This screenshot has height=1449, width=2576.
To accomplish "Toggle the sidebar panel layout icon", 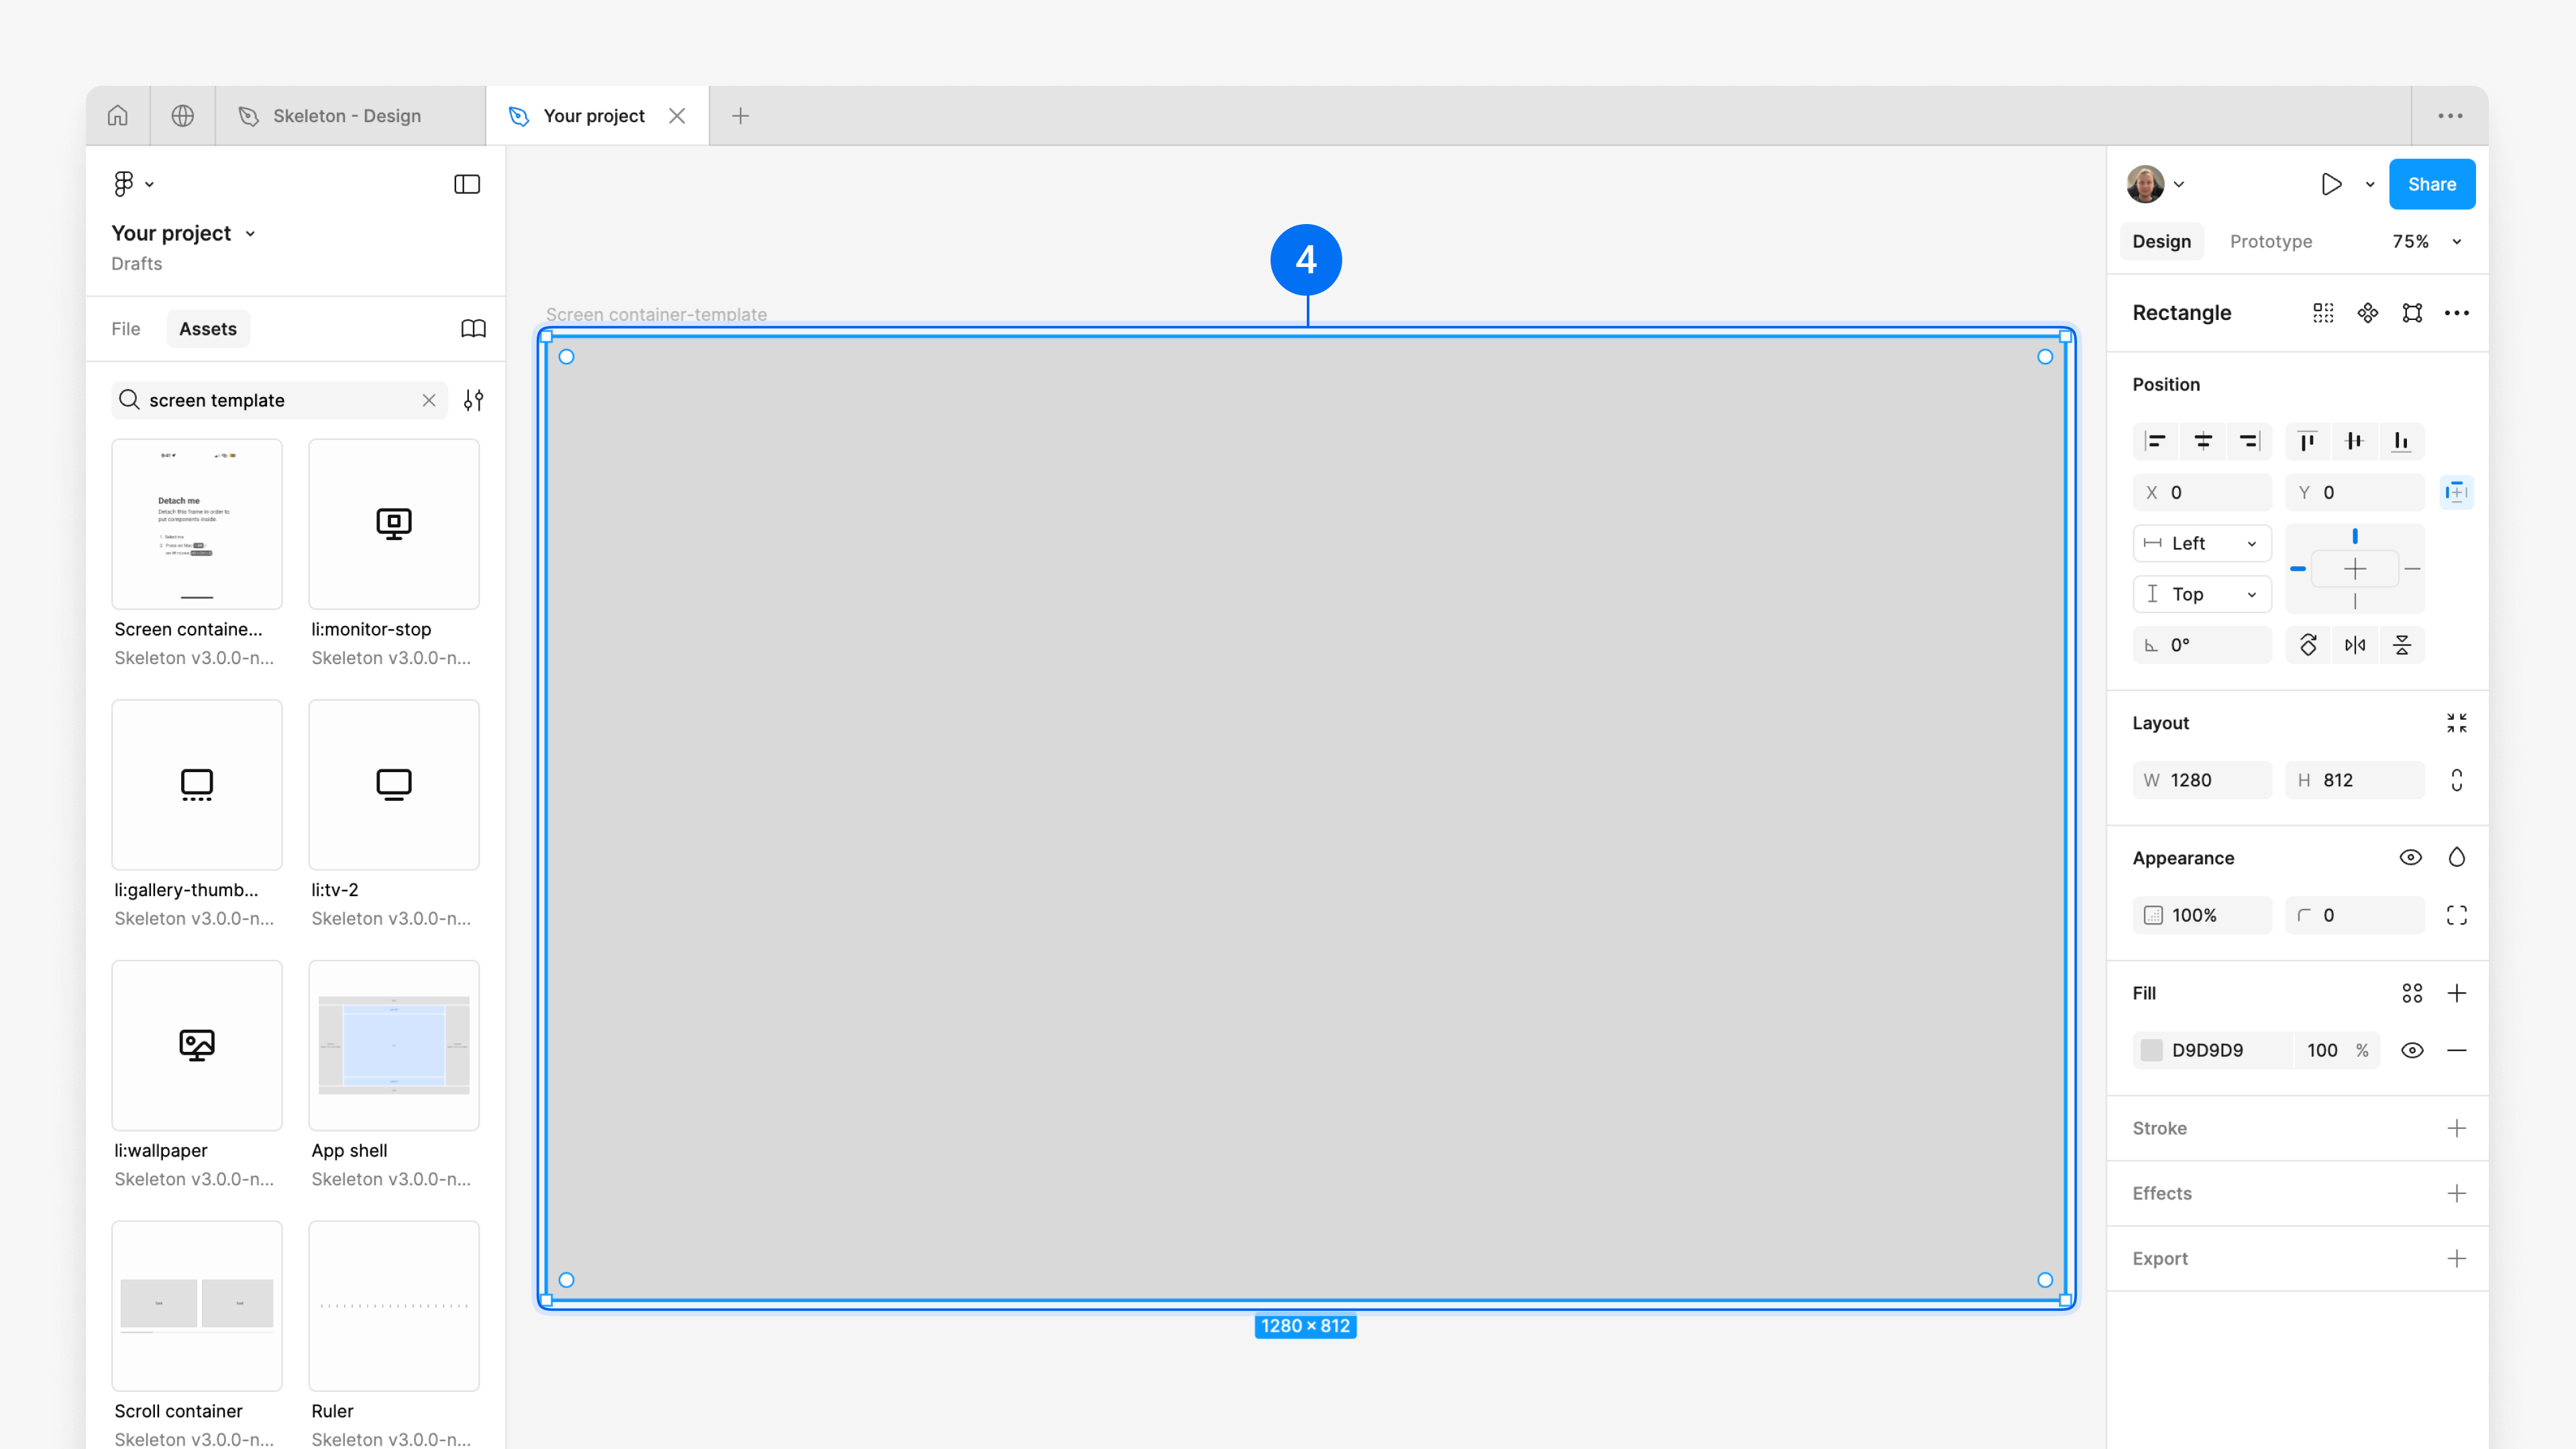I will point(466,184).
